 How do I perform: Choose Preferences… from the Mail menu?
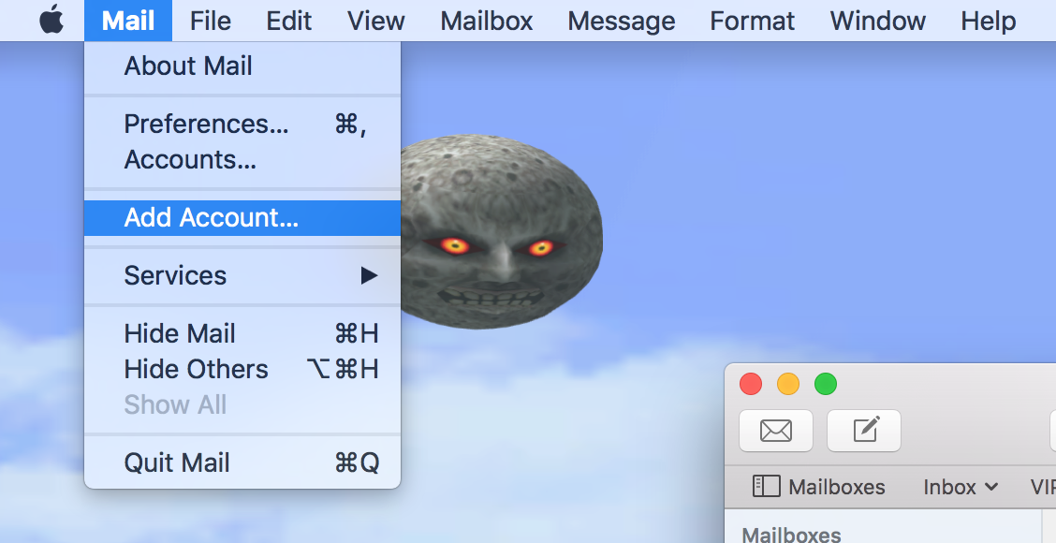(x=242, y=124)
